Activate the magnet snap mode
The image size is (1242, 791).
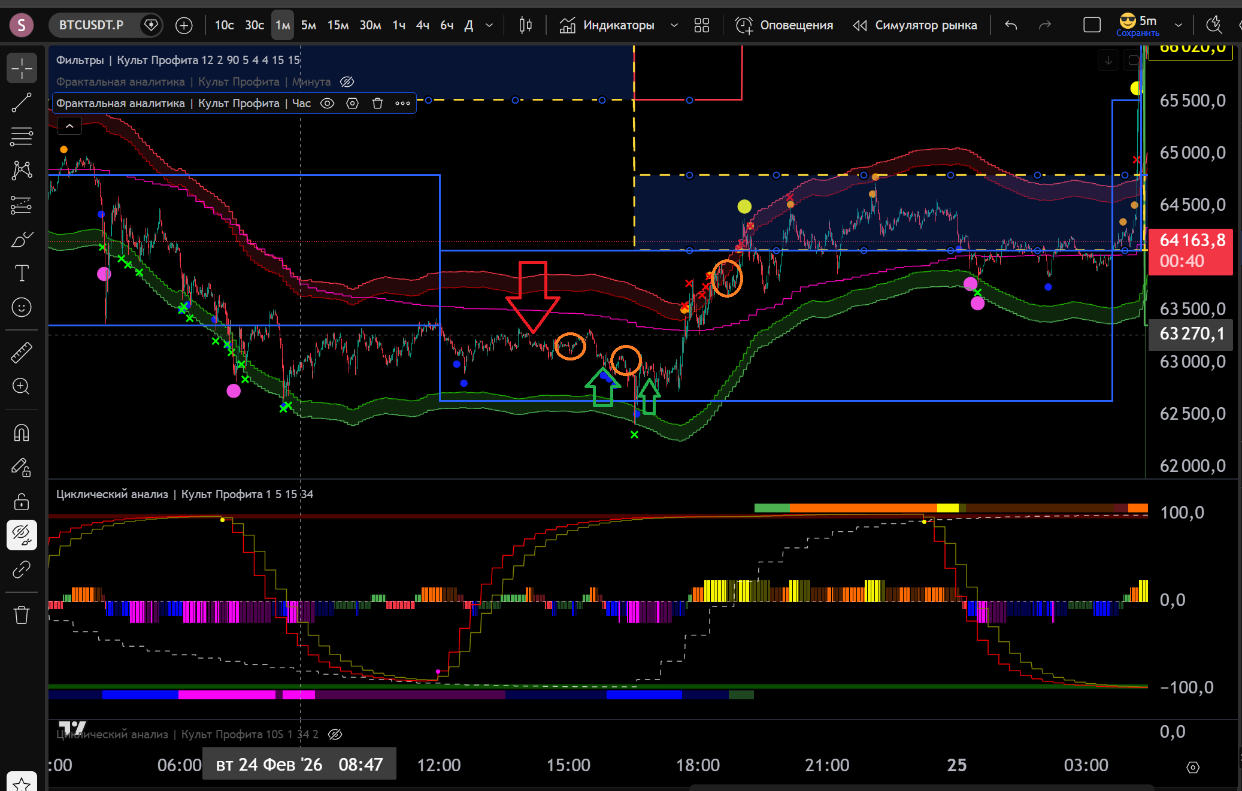pyautogui.click(x=22, y=432)
